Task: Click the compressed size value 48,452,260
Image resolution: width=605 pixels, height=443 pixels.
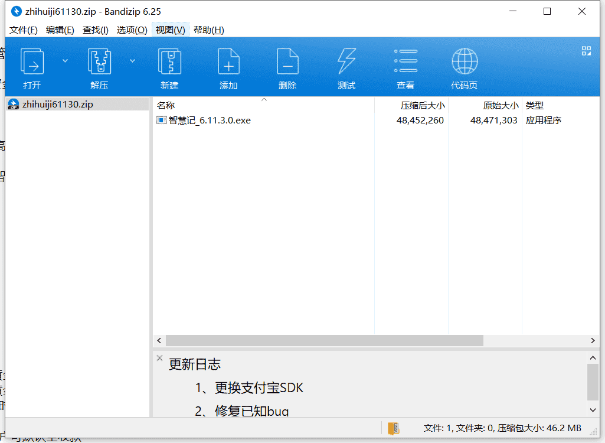Action: (420, 120)
